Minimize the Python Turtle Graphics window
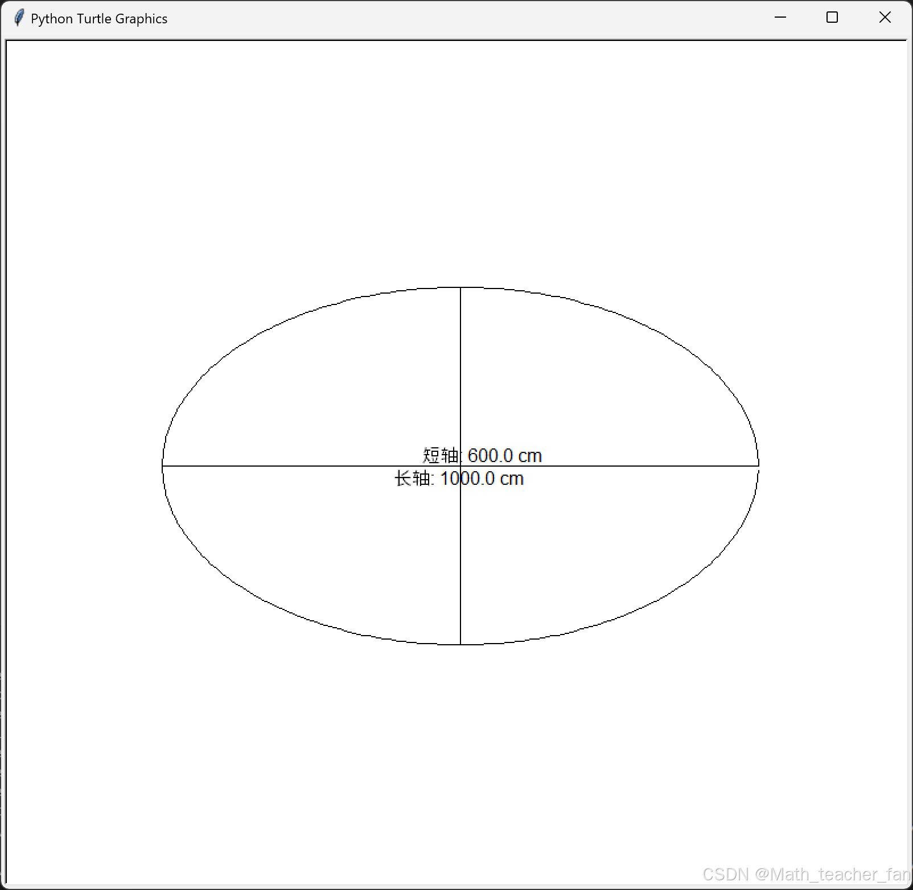913x890 pixels. 780,18
